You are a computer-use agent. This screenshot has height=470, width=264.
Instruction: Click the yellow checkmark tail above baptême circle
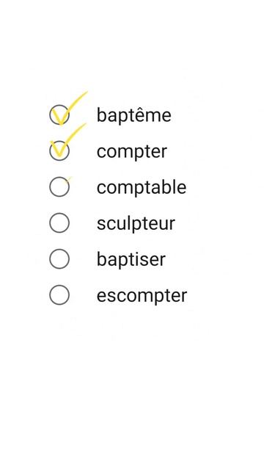pyautogui.click(x=78, y=100)
